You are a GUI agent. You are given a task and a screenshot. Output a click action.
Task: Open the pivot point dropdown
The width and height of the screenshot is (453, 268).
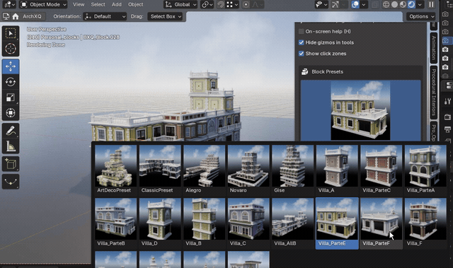click(207, 5)
